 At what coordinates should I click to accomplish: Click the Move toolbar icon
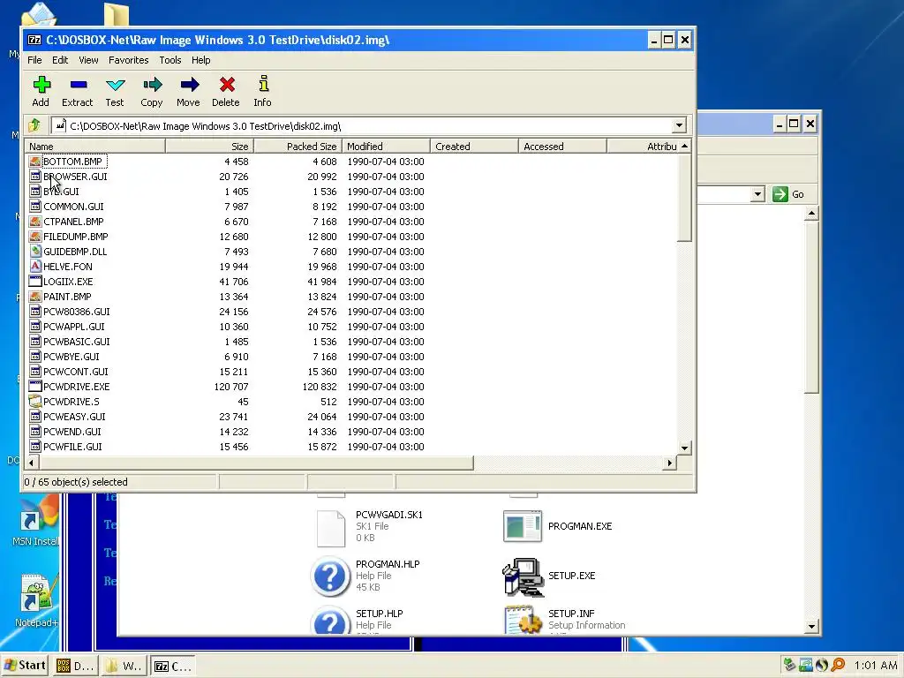point(189,86)
